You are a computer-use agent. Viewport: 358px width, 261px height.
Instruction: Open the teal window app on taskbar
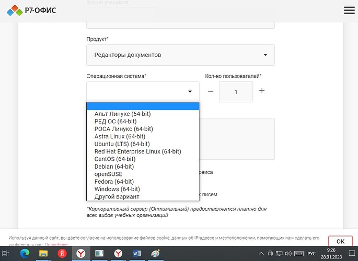99,253
